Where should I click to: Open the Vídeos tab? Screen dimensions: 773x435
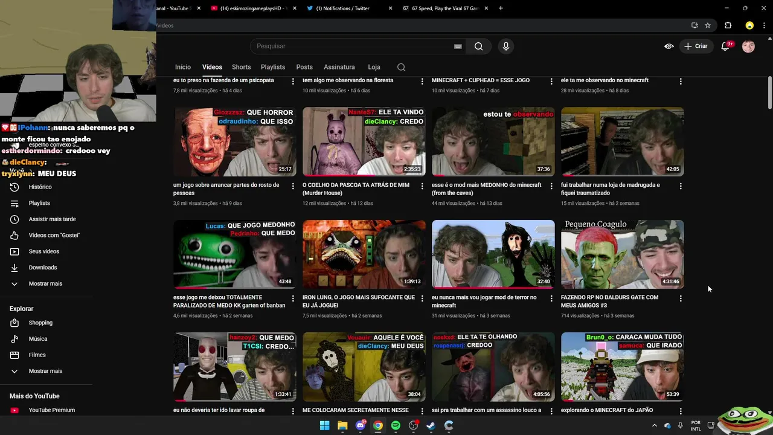[212, 67]
